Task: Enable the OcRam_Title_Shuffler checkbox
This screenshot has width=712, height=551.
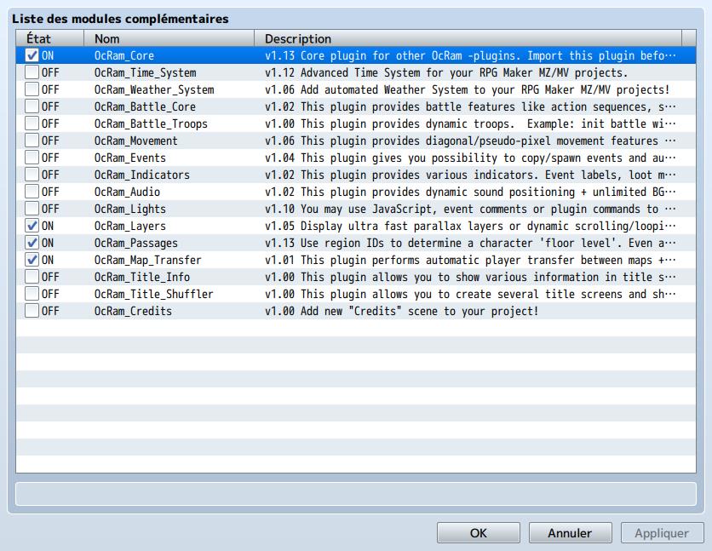Action: click(x=32, y=294)
